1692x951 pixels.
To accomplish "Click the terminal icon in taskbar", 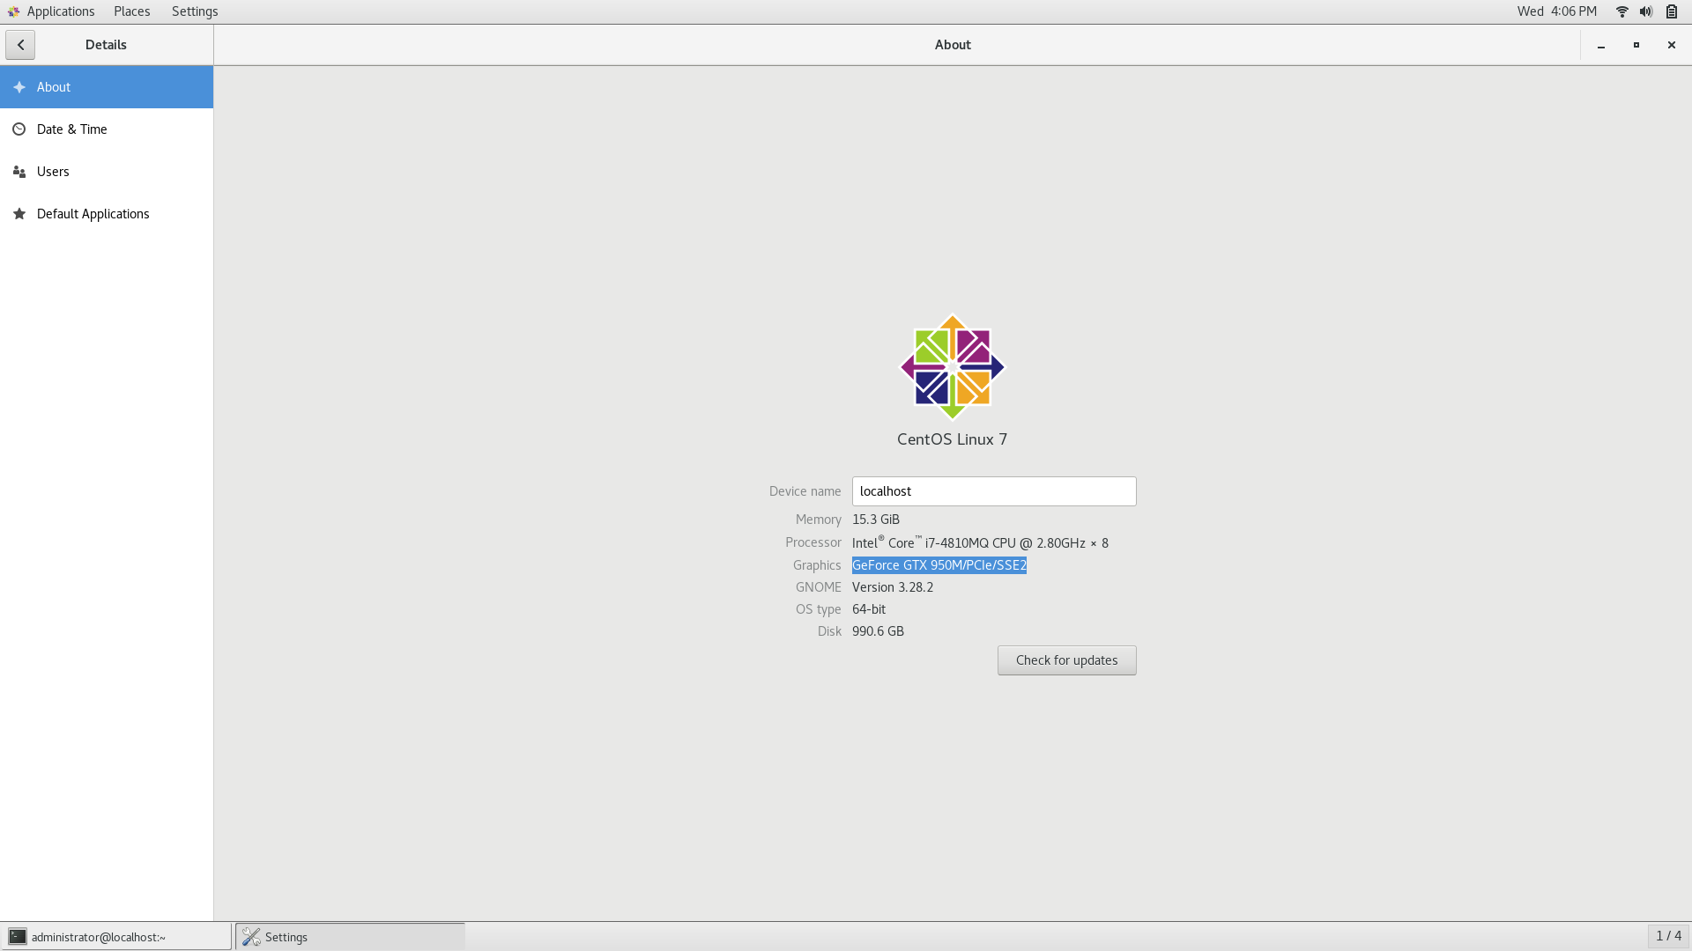I will pos(18,937).
